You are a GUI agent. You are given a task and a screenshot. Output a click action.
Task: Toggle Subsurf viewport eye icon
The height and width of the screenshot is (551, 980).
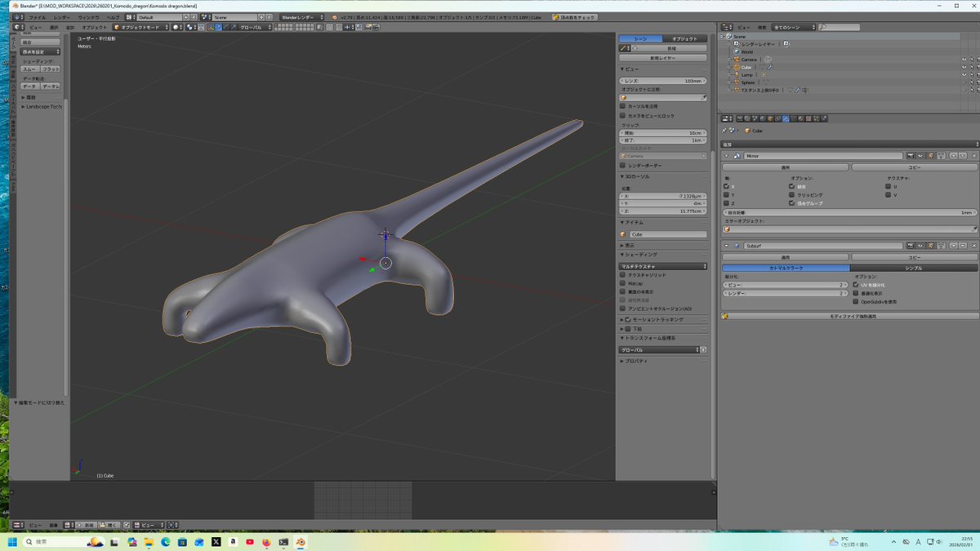point(920,245)
